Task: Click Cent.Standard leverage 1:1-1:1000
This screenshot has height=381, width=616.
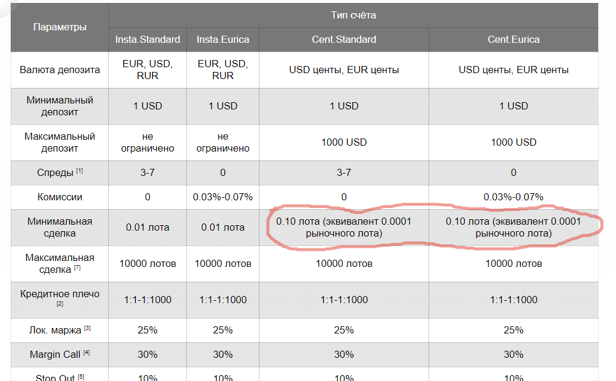Action: [x=344, y=300]
